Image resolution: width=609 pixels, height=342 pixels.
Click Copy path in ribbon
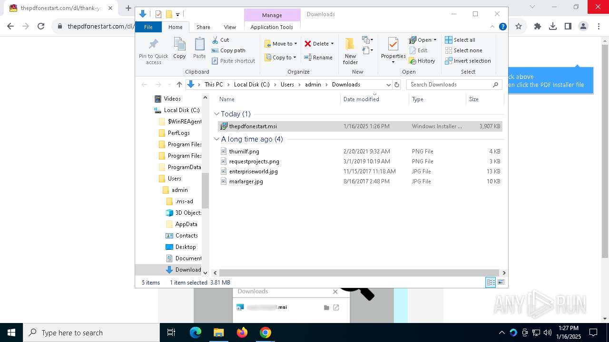(228, 50)
